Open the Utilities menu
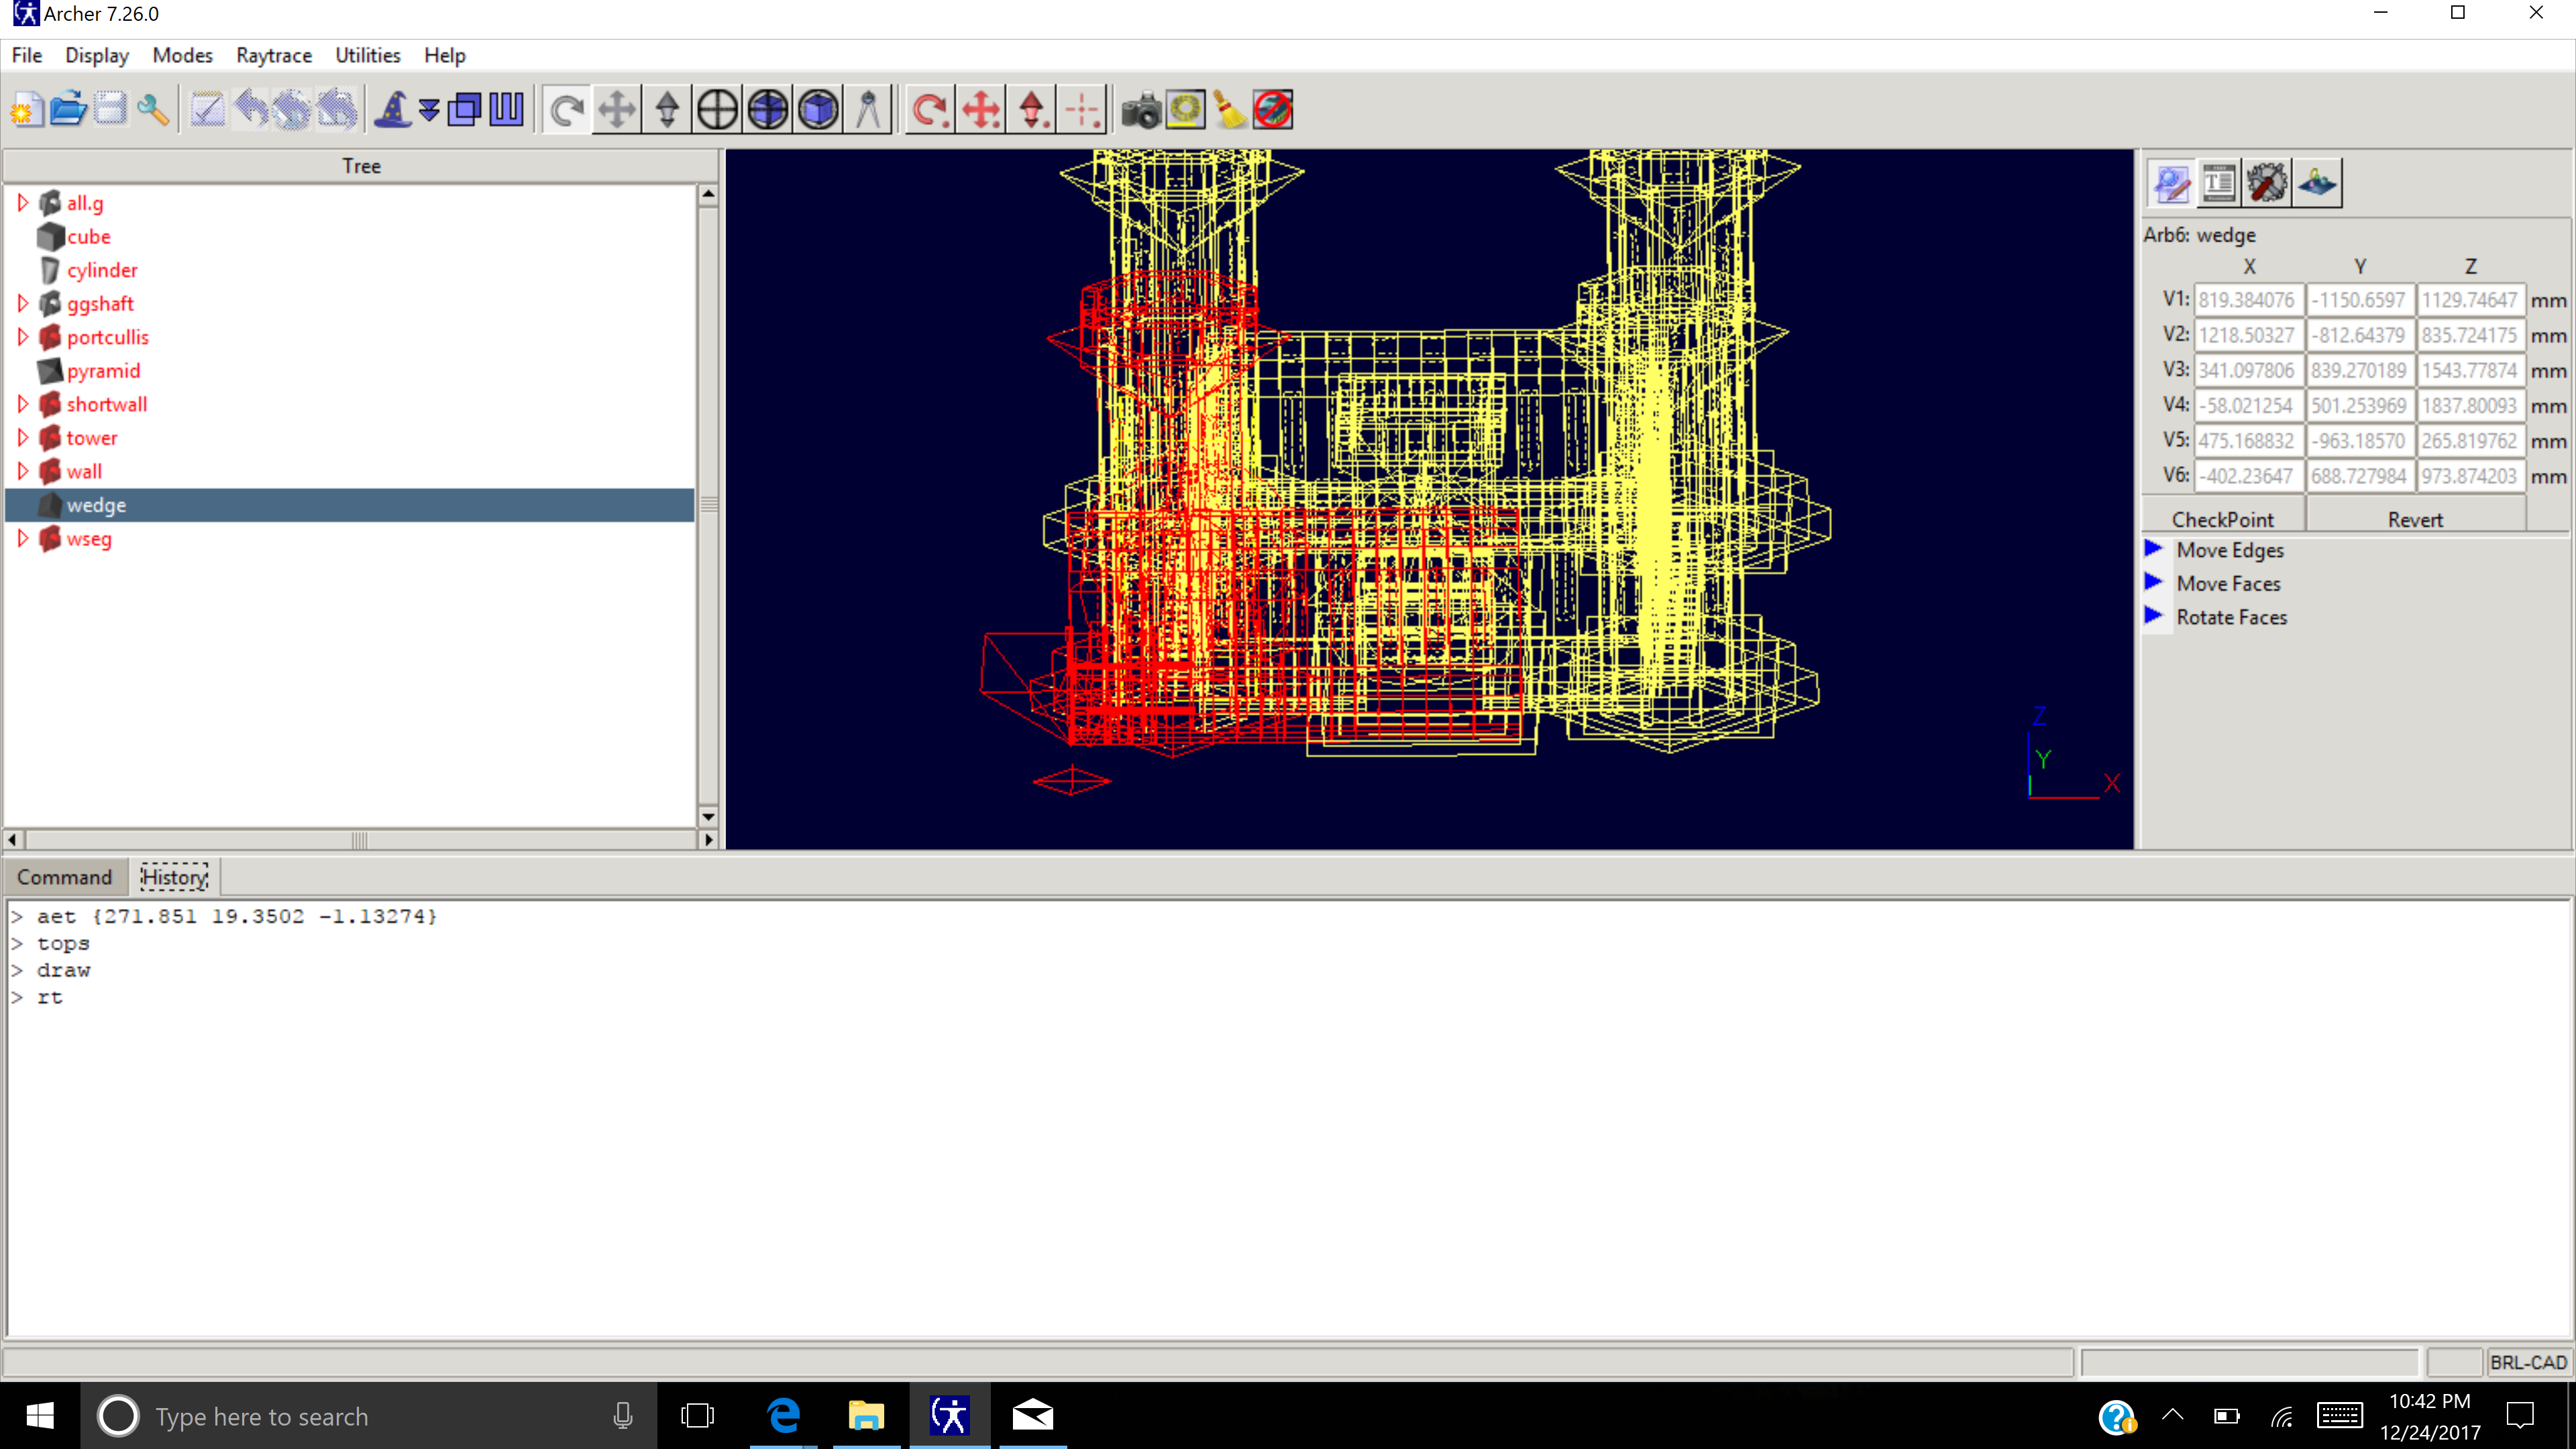Viewport: 2576px width, 1449px height. pos(368,55)
